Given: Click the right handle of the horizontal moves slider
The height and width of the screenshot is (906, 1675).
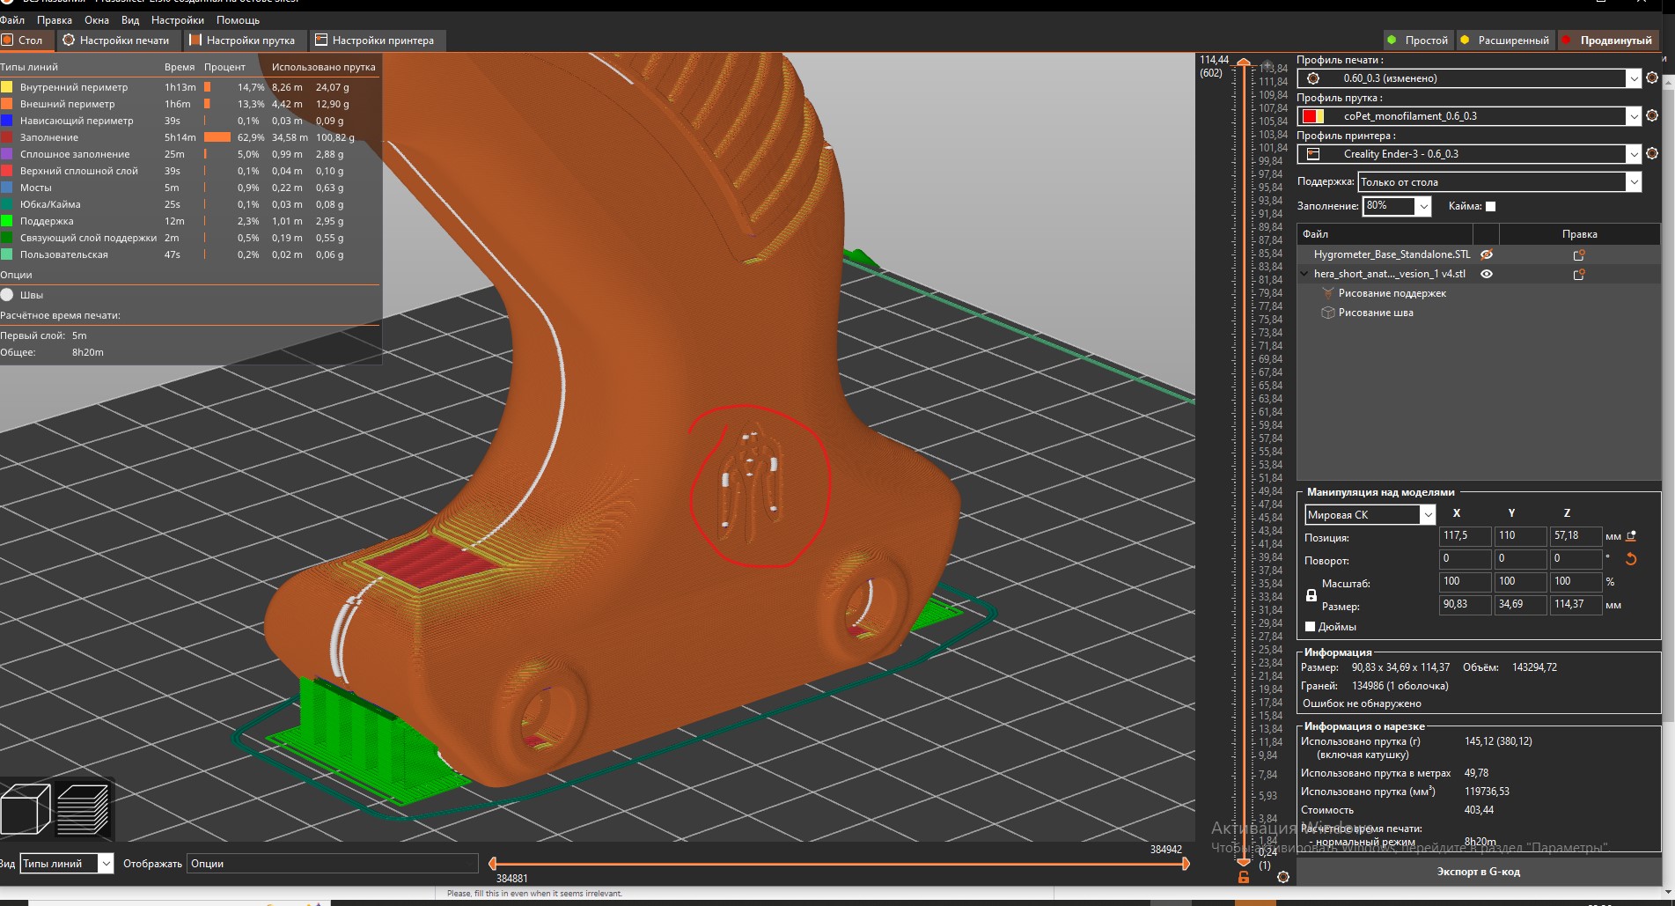Looking at the screenshot, I should point(1186,864).
